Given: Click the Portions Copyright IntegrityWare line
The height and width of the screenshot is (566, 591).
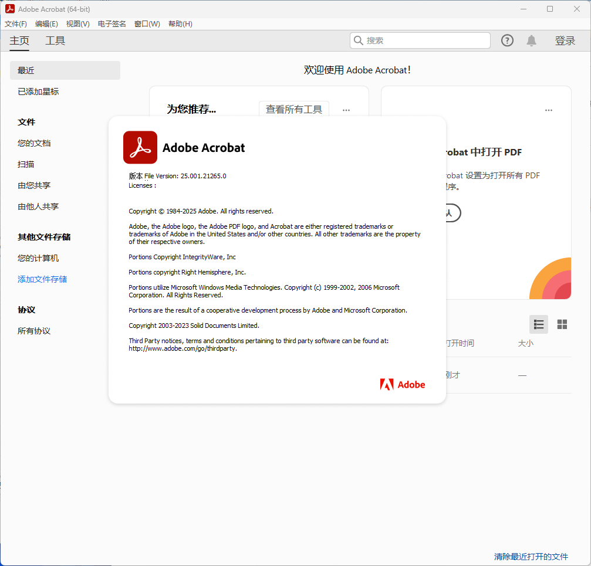Looking at the screenshot, I should click(182, 257).
